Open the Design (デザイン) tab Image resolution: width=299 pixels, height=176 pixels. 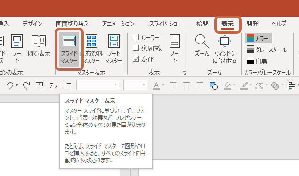coord(32,24)
